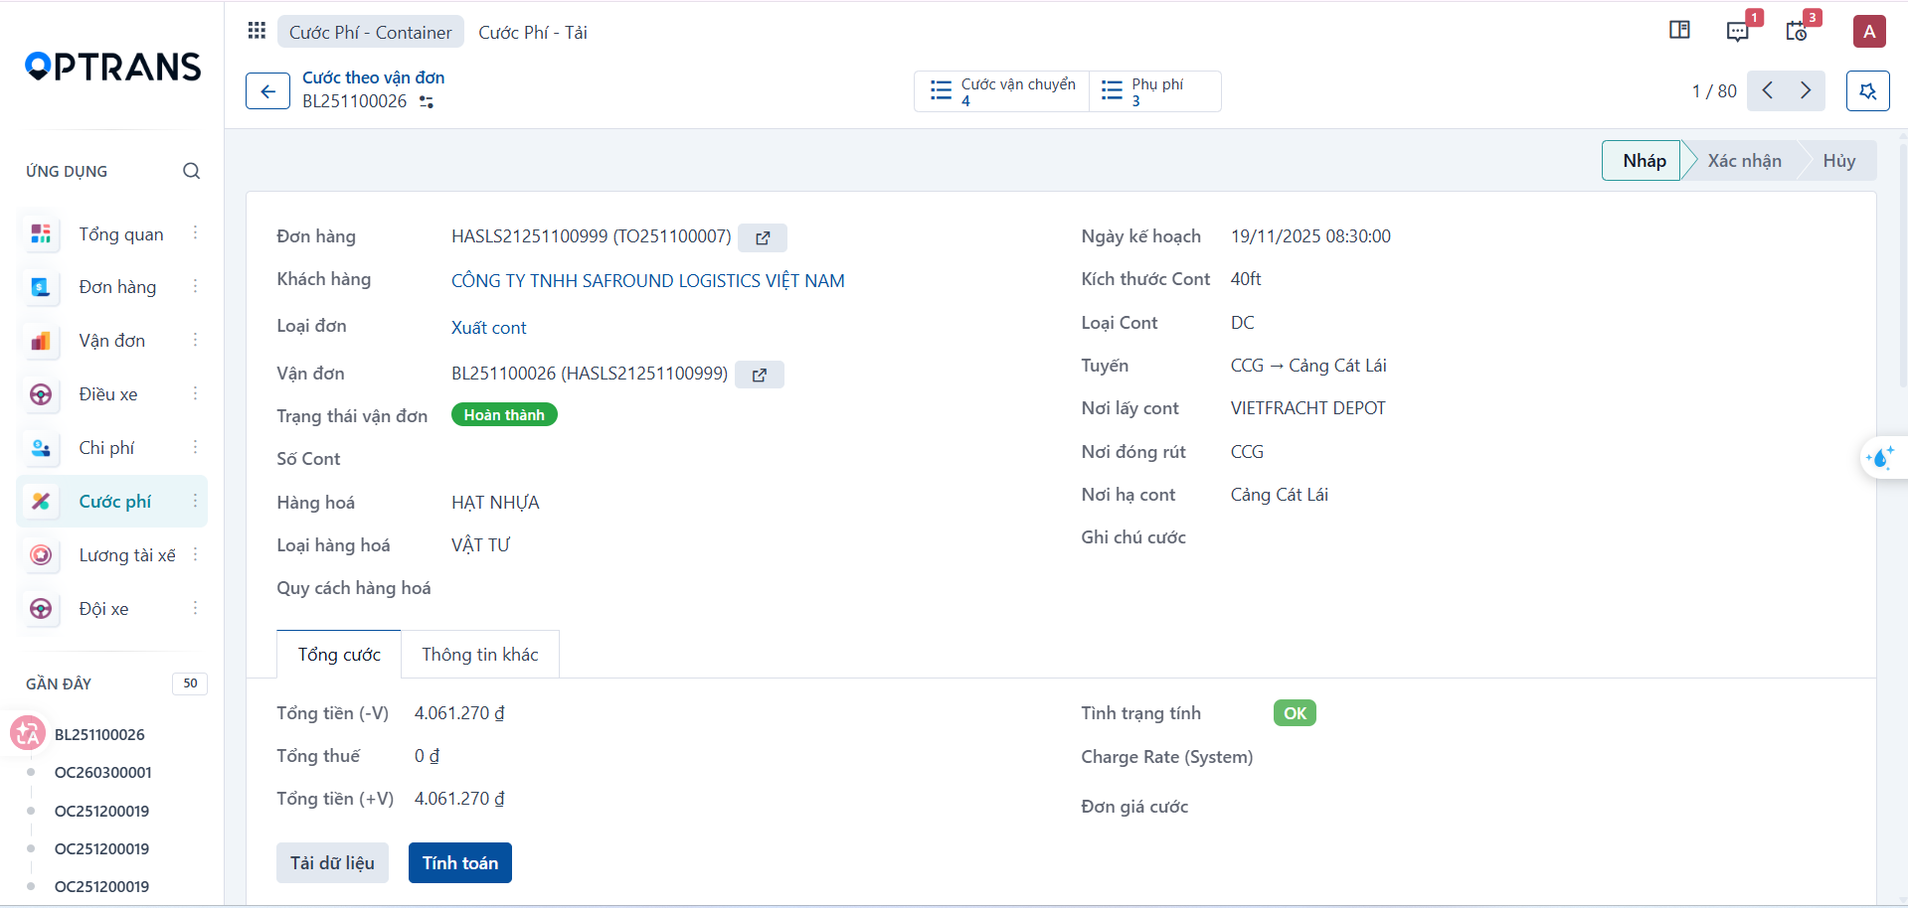Go back with the left arrow button
Image resolution: width=1908 pixels, height=908 pixels.
point(267,91)
